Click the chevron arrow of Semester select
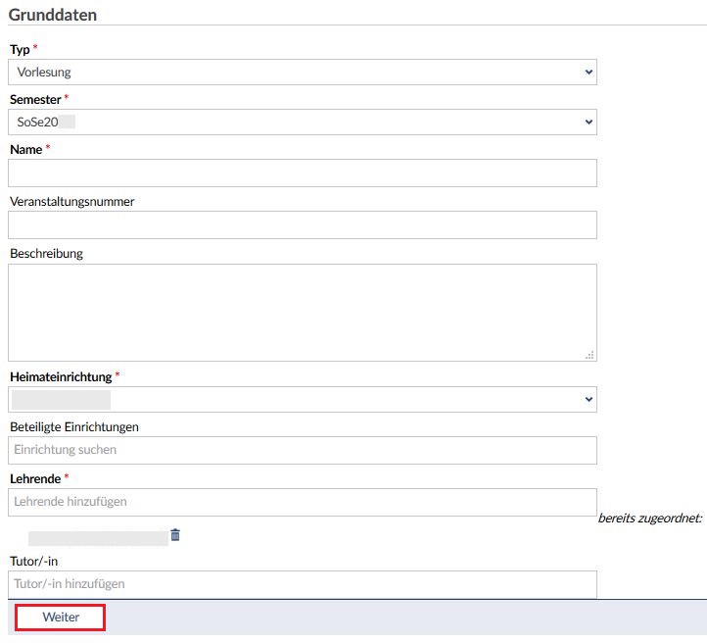 click(588, 122)
